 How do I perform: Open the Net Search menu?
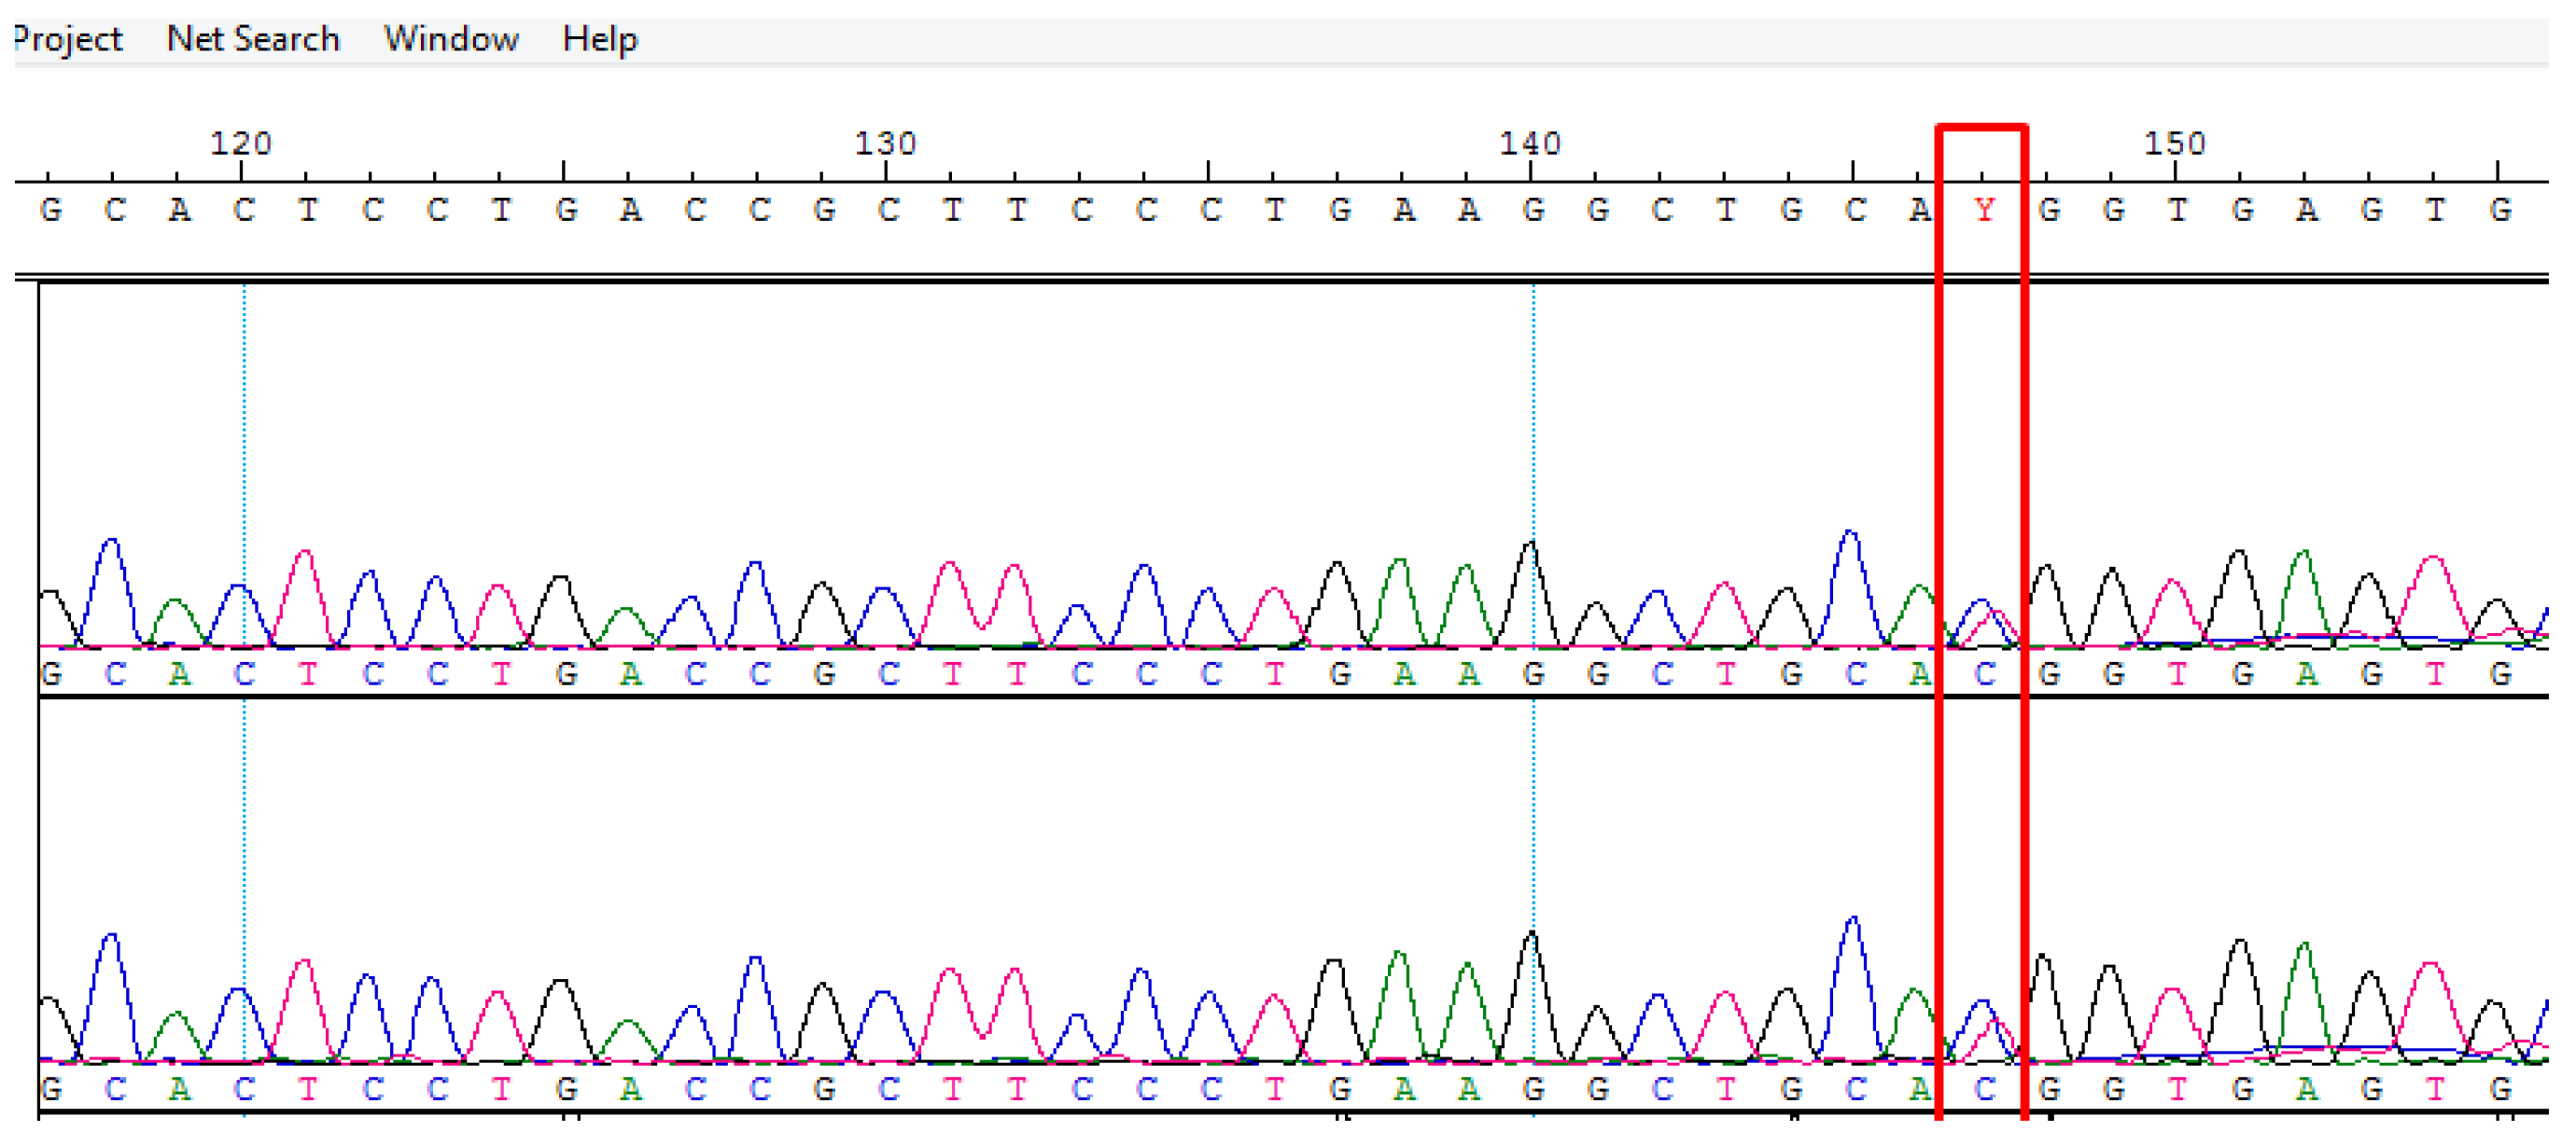click(253, 38)
